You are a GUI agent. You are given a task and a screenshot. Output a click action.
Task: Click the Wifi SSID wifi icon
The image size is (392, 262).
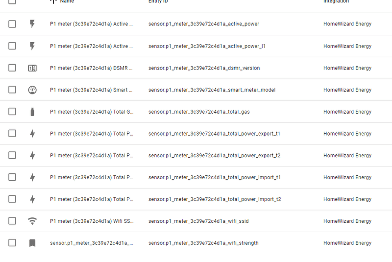click(x=32, y=221)
